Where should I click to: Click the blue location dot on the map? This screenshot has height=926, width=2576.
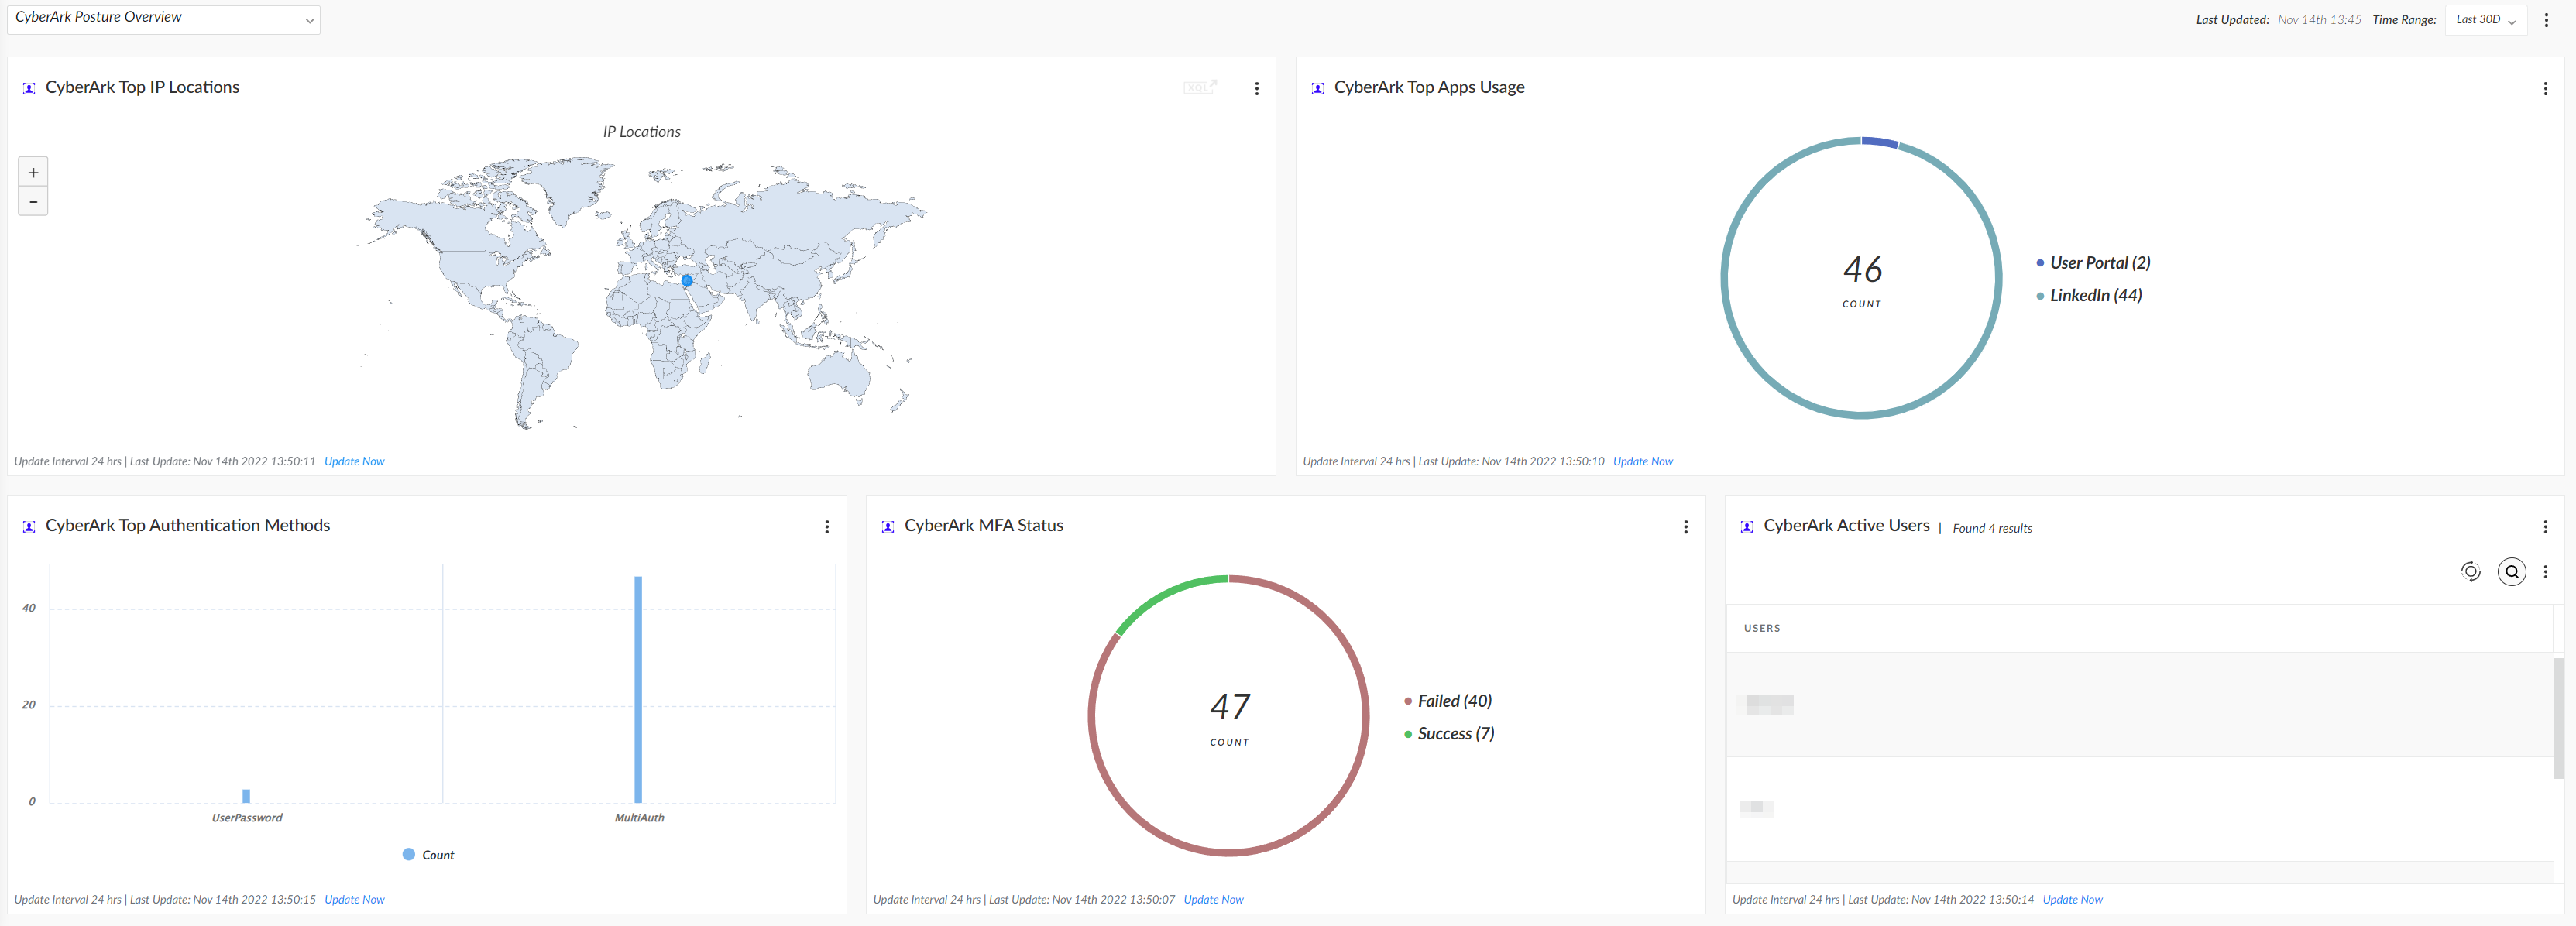click(687, 281)
